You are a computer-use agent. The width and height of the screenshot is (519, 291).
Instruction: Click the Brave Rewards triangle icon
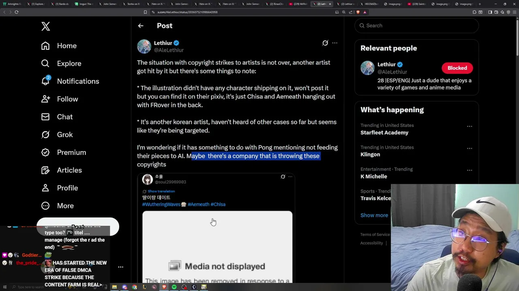coord(365,12)
